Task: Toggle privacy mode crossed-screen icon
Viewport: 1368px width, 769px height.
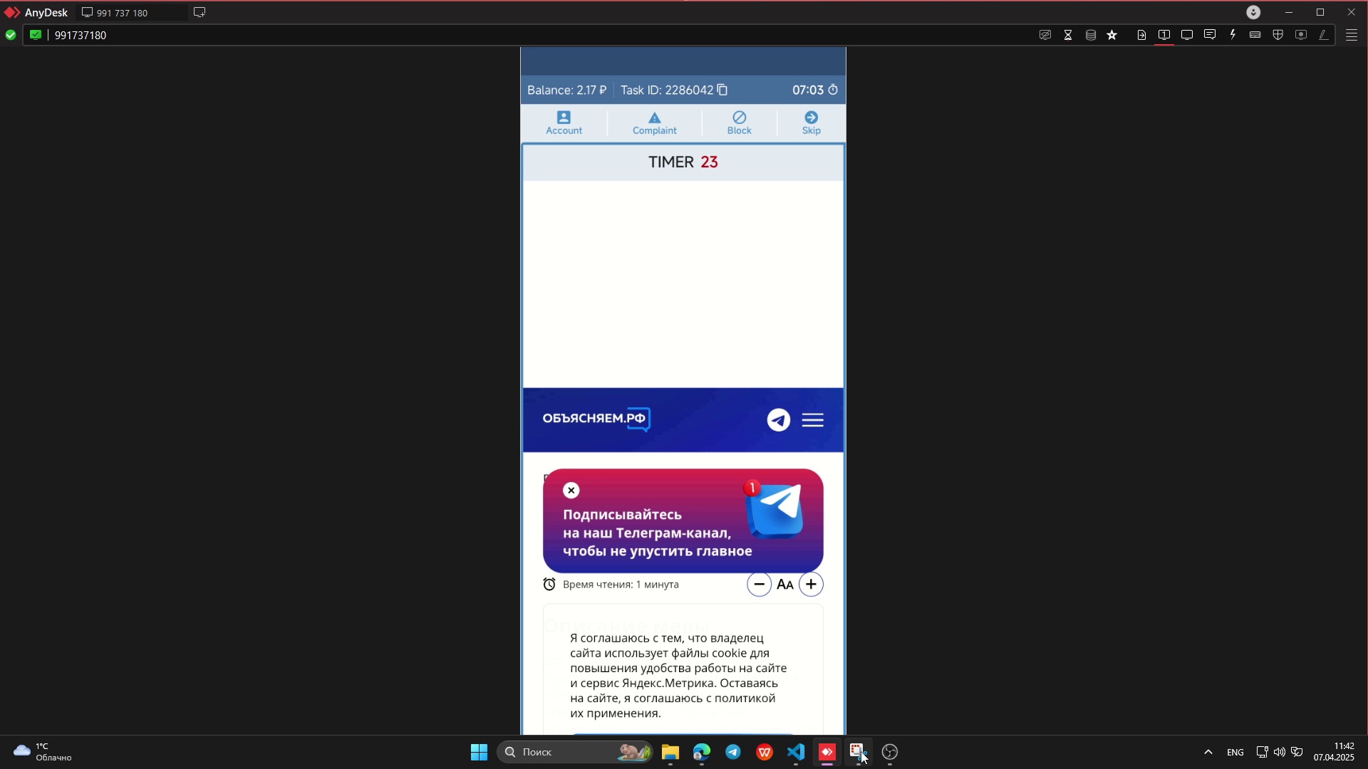Action: (x=1045, y=35)
